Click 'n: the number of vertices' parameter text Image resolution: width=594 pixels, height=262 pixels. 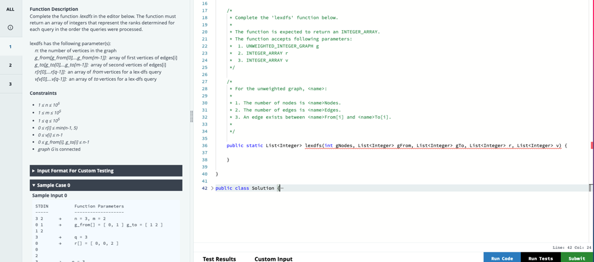[75, 50]
